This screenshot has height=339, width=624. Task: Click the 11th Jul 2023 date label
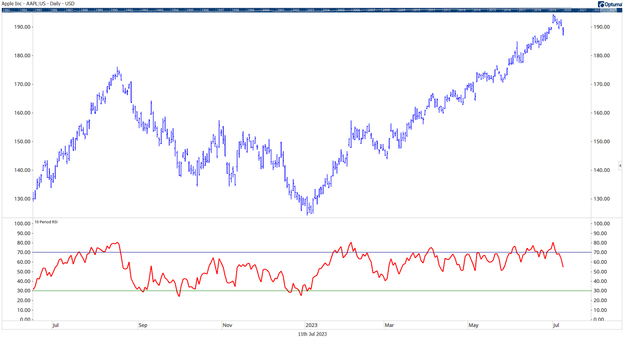pos(312,333)
